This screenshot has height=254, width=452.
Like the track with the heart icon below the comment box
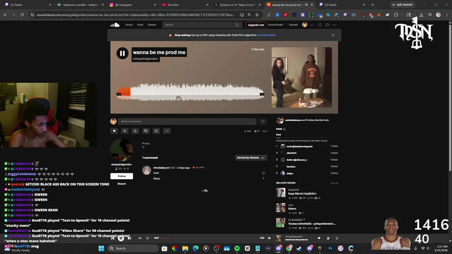click(x=114, y=131)
